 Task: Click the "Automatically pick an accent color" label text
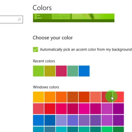[86, 49]
